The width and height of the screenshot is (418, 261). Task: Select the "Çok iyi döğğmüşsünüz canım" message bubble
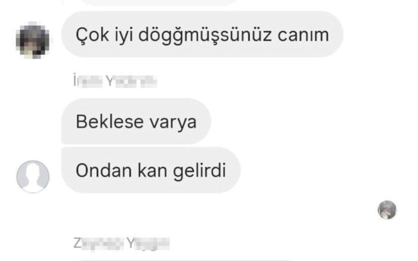202,34
